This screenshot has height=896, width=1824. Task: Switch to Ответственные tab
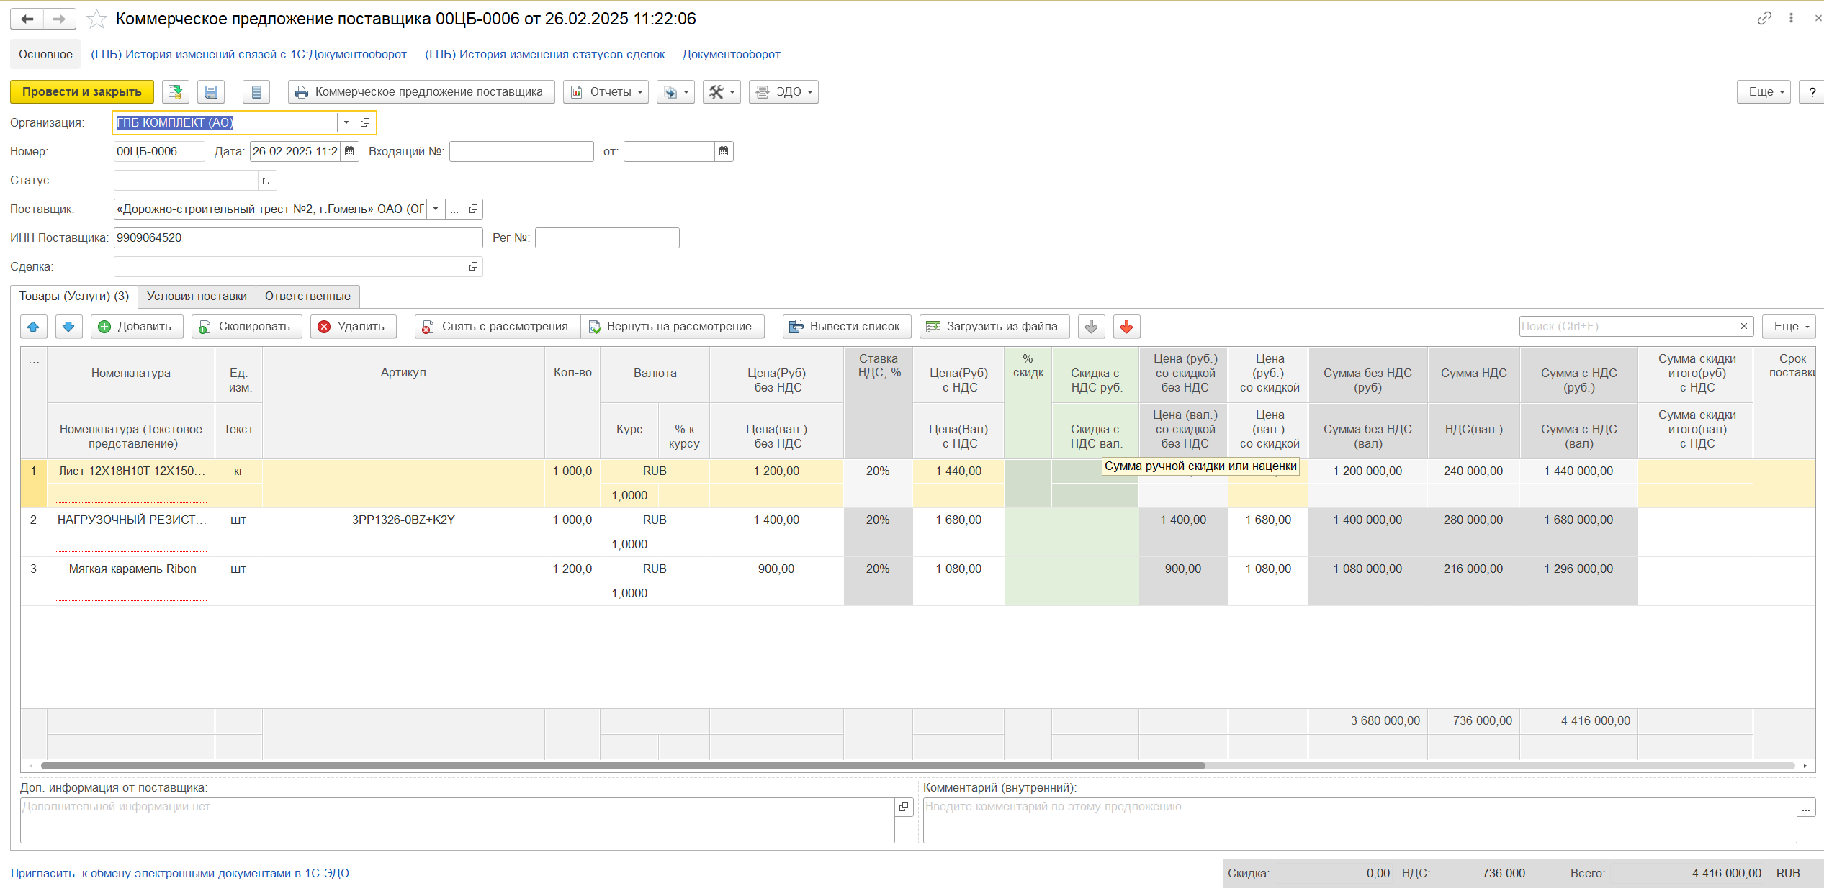click(307, 297)
